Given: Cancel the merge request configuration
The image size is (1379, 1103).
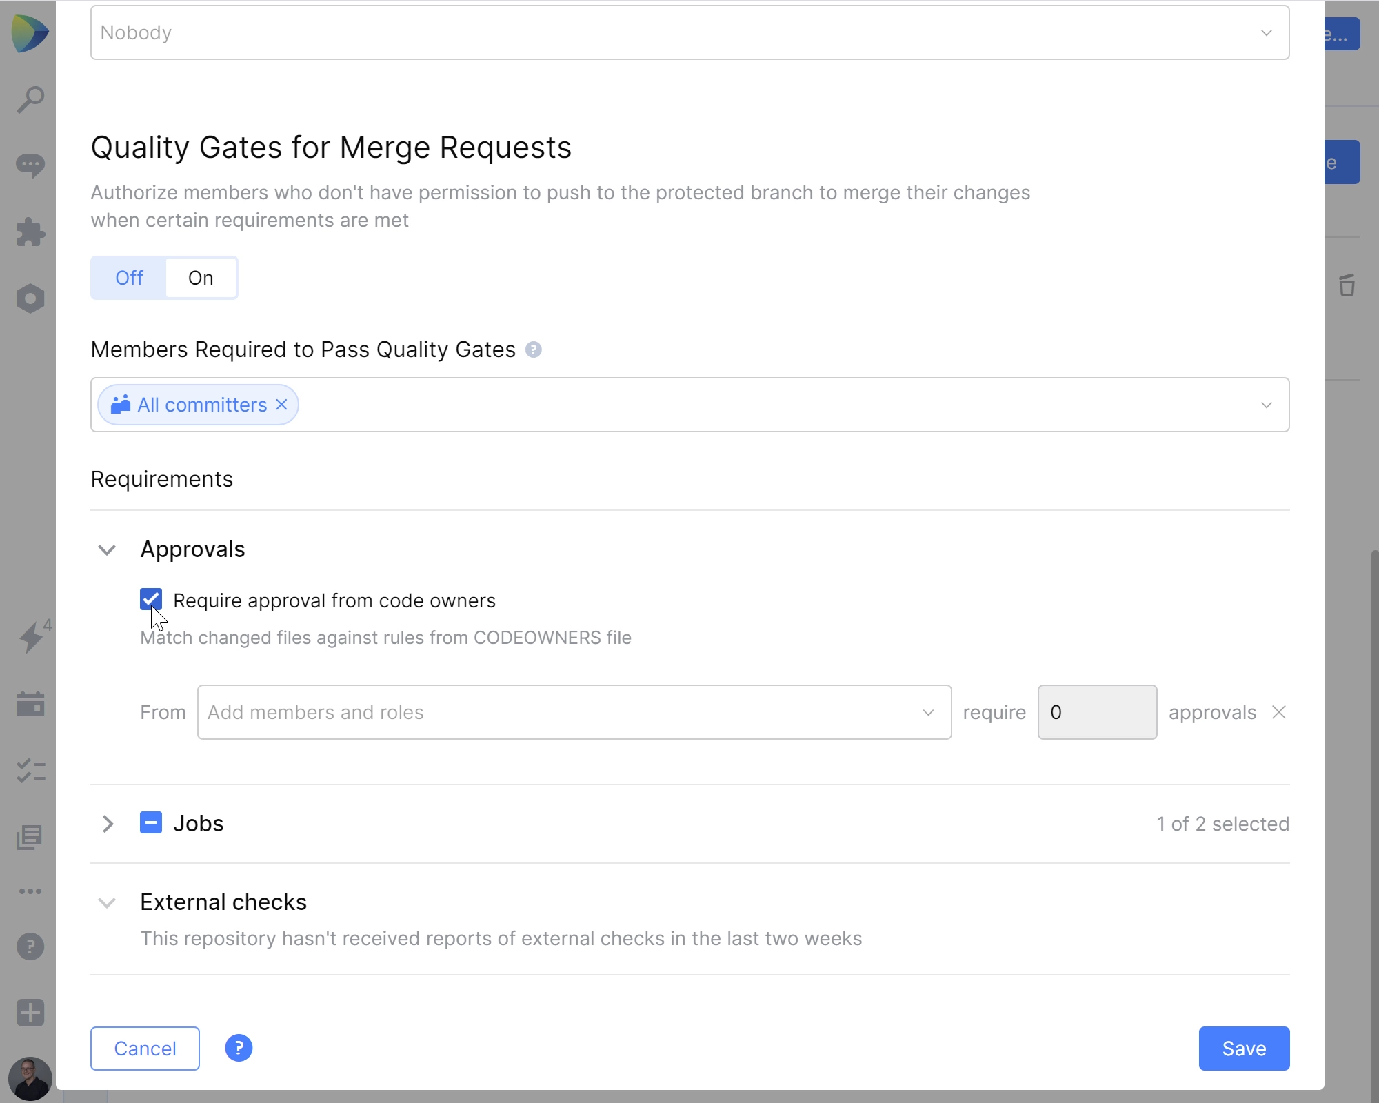Looking at the screenshot, I should (144, 1048).
